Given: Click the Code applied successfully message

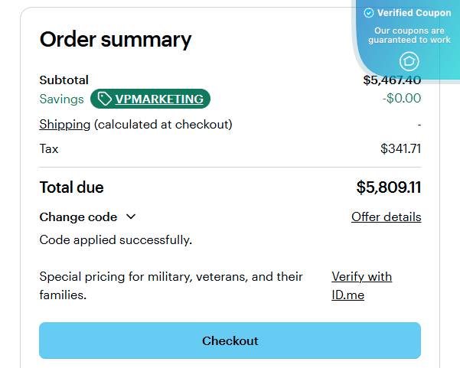Looking at the screenshot, I should click(x=116, y=240).
